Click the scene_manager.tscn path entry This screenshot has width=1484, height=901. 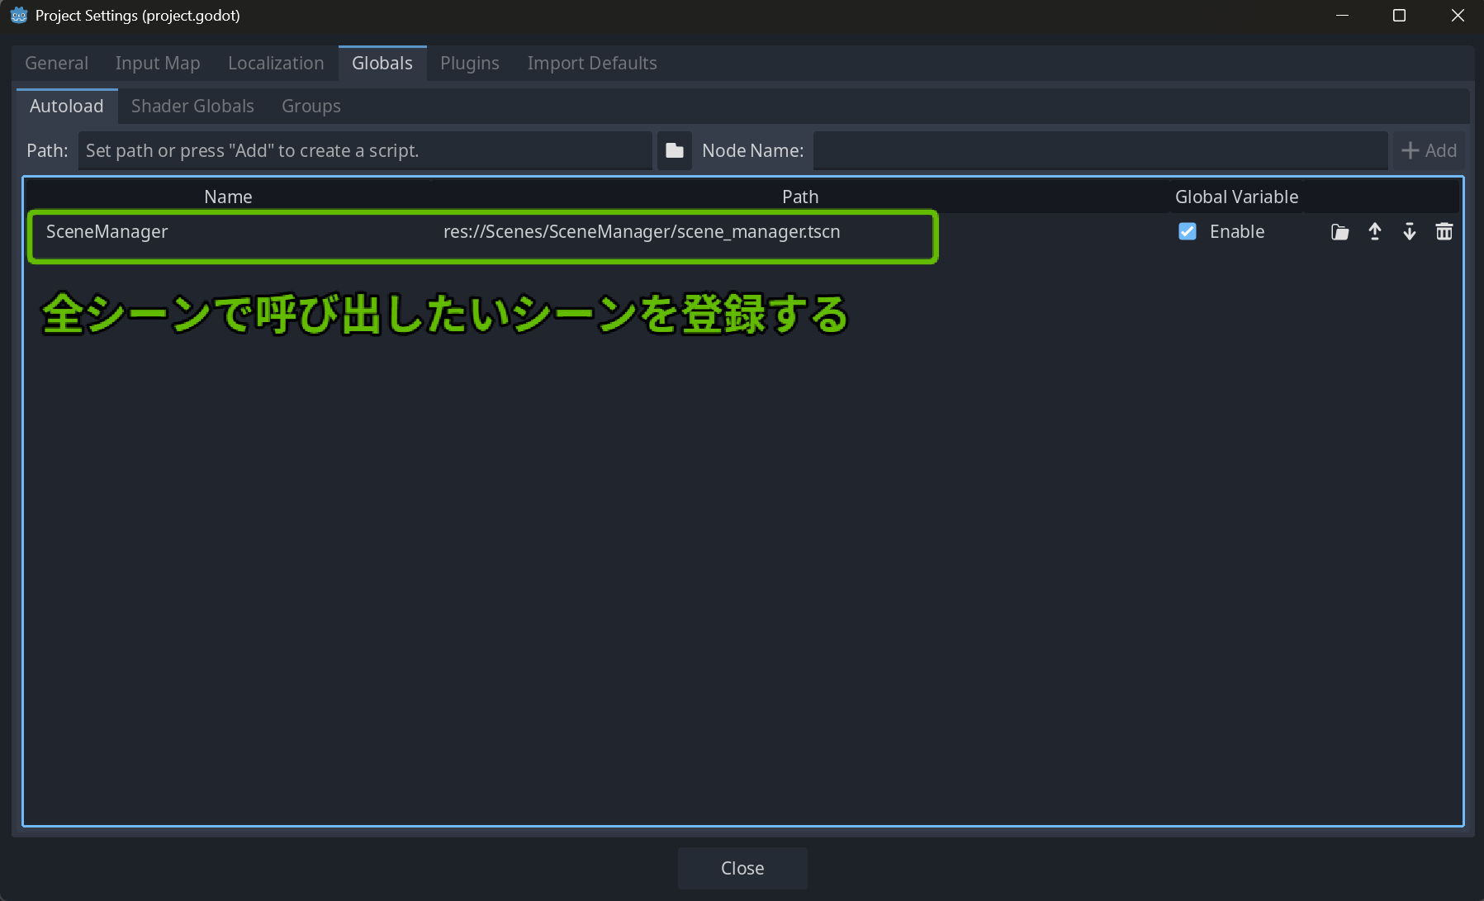641,232
